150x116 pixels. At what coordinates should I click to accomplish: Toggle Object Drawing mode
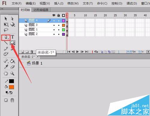(x=6, y=100)
